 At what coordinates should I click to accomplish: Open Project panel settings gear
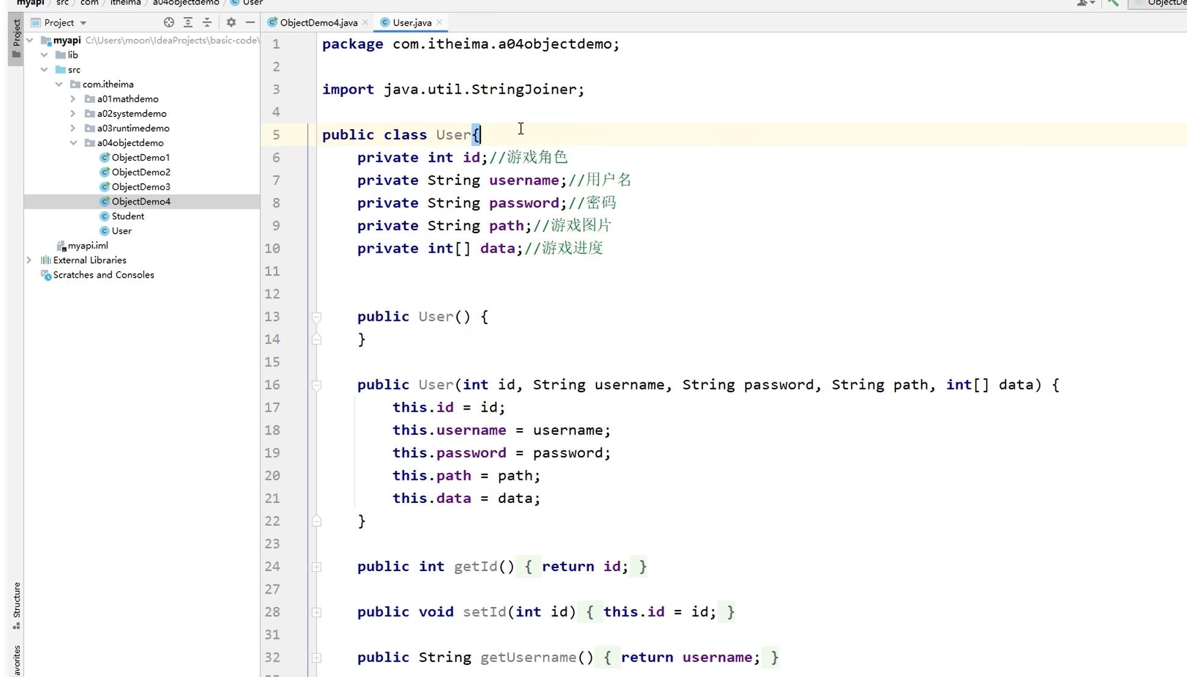pyautogui.click(x=231, y=23)
